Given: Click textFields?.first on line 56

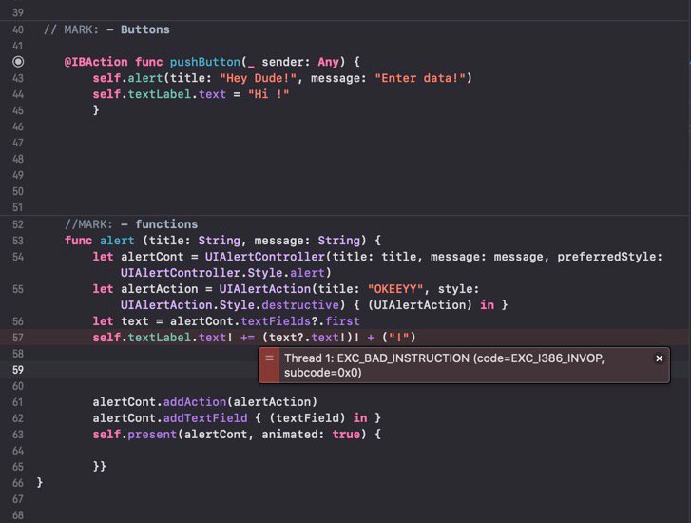Looking at the screenshot, I should pos(300,321).
